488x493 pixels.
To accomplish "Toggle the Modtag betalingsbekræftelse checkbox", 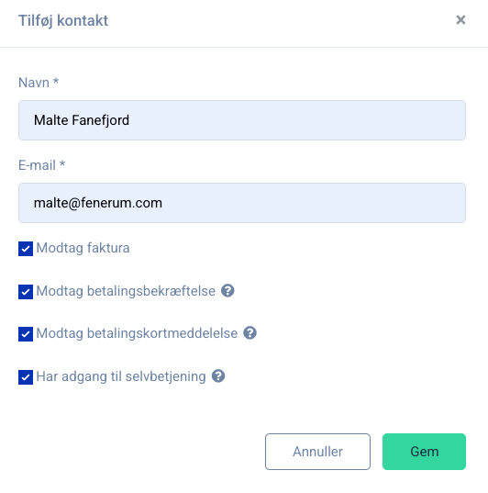I will coord(26,292).
